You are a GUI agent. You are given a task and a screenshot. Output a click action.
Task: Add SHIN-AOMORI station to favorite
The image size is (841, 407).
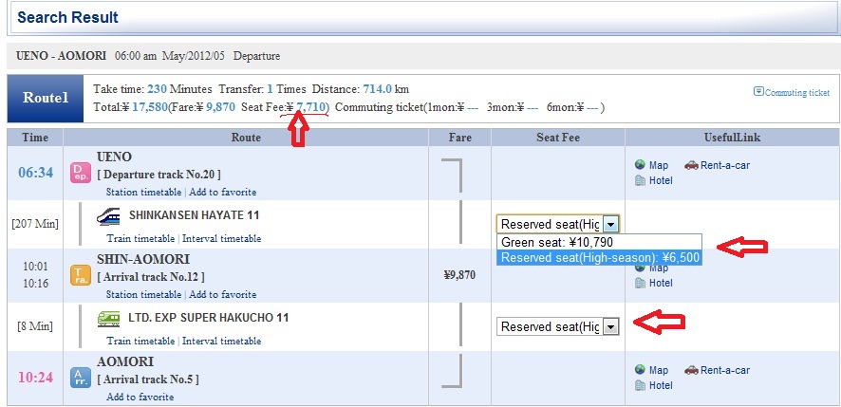pyautogui.click(x=222, y=294)
